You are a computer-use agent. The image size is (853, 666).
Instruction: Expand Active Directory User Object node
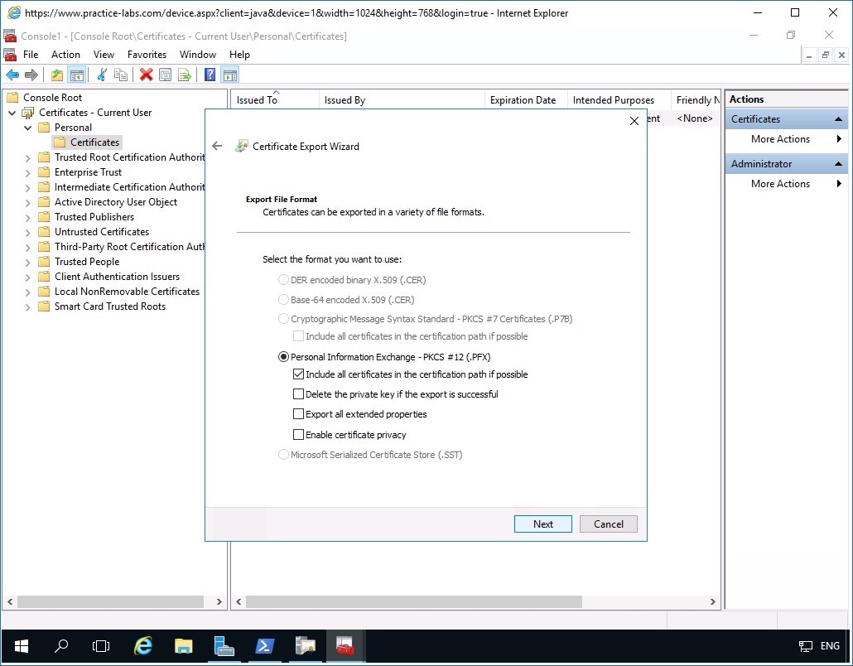[x=28, y=202]
